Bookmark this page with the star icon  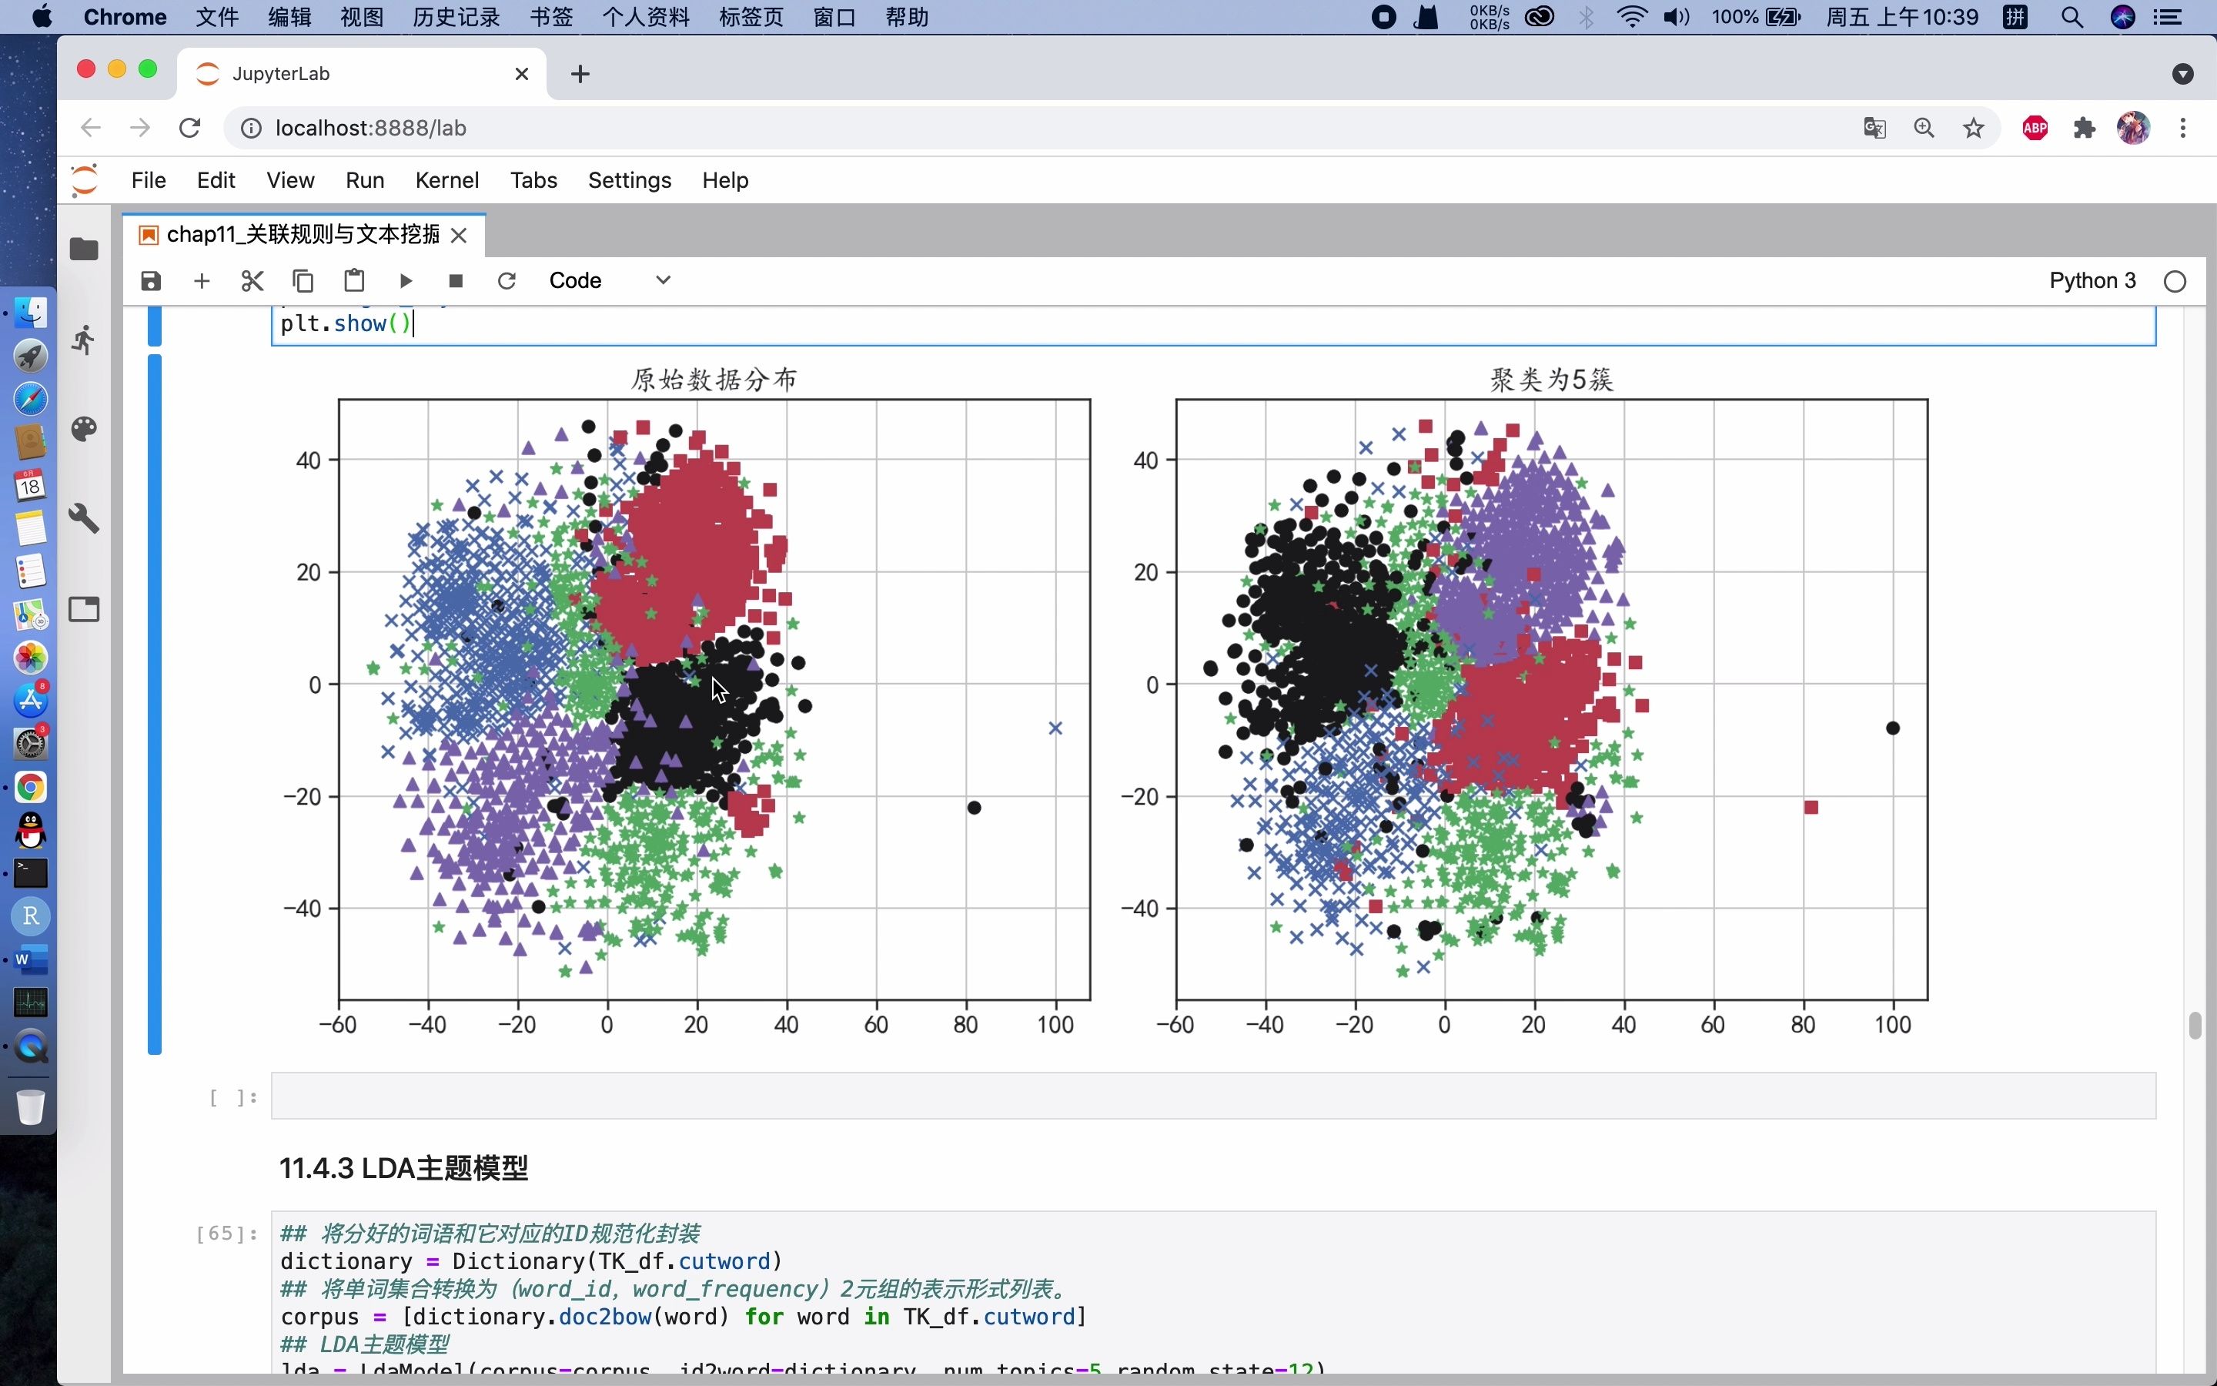pos(1973,129)
